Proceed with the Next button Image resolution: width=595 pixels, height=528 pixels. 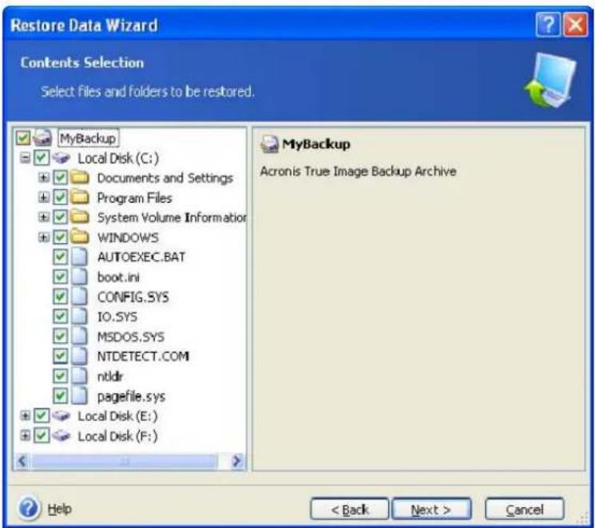431,509
